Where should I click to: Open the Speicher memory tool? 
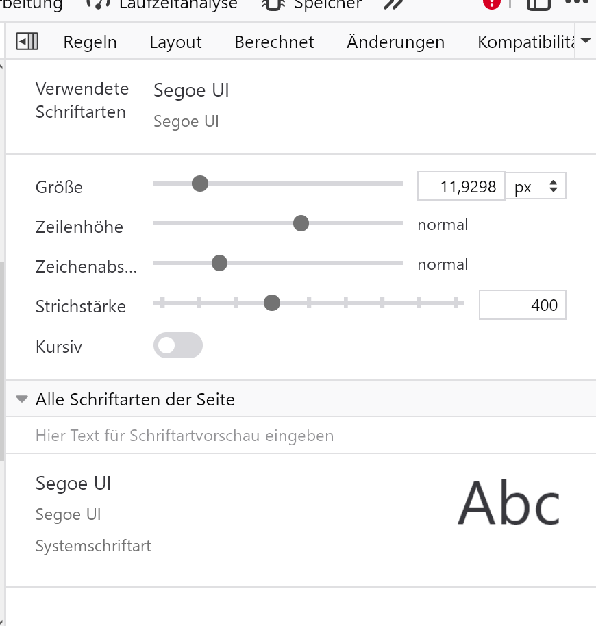click(x=312, y=4)
